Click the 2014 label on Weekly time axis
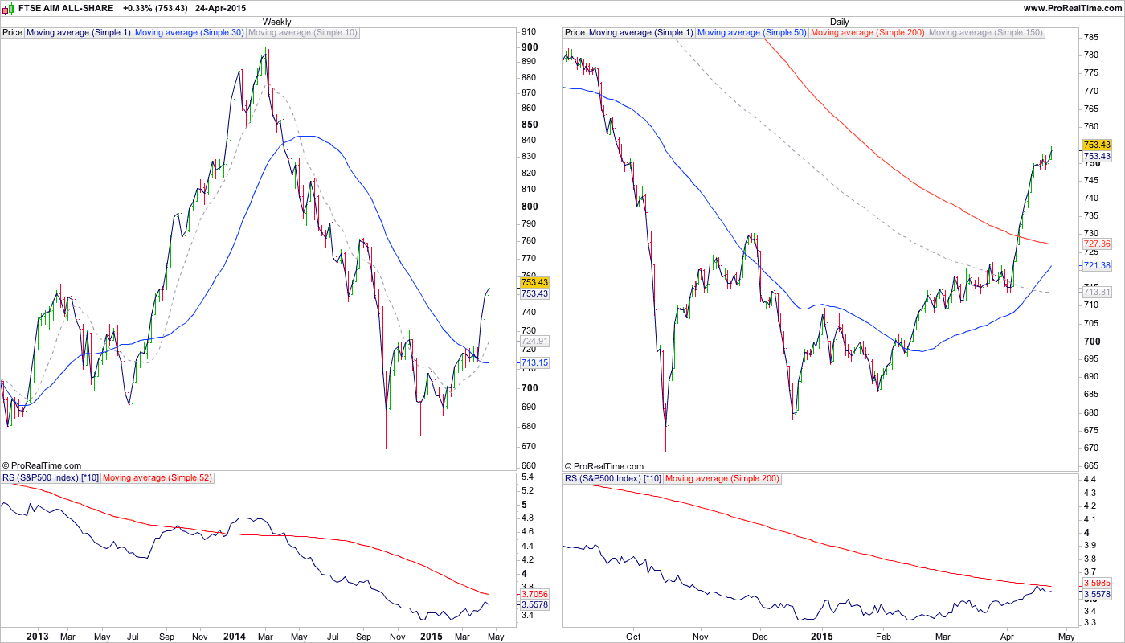1125x643 pixels. point(235,637)
